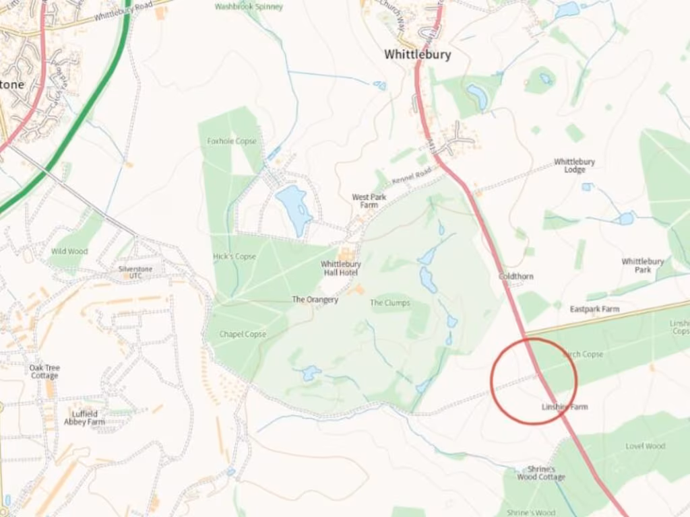Image resolution: width=690 pixels, height=517 pixels.
Task: Click the Lovel Wood label
Action: pos(645,446)
